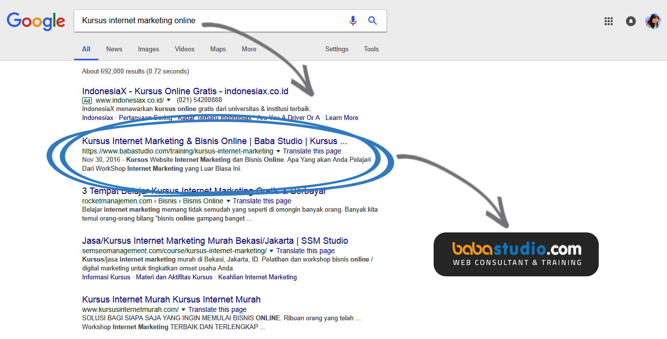
Task: Open the Informasi Kursus sitelink
Action: (106, 277)
